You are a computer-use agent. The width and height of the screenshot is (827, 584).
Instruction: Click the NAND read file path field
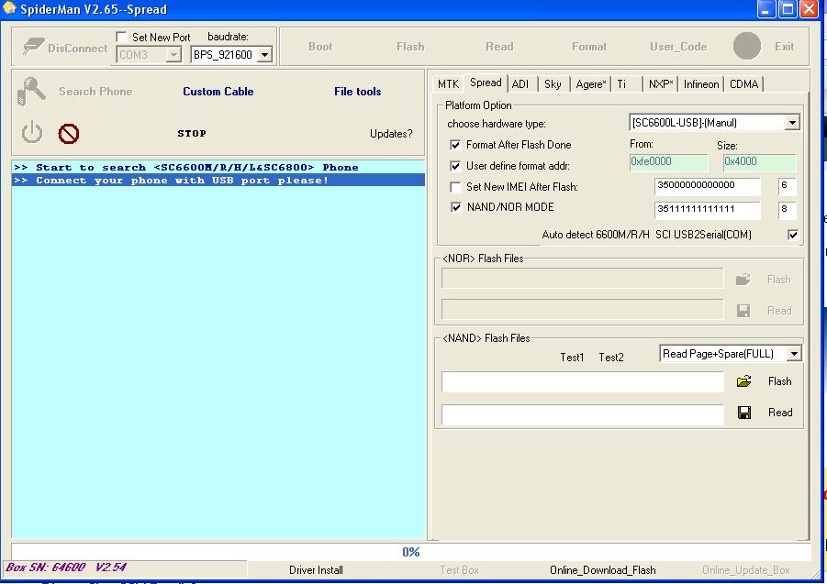point(582,414)
